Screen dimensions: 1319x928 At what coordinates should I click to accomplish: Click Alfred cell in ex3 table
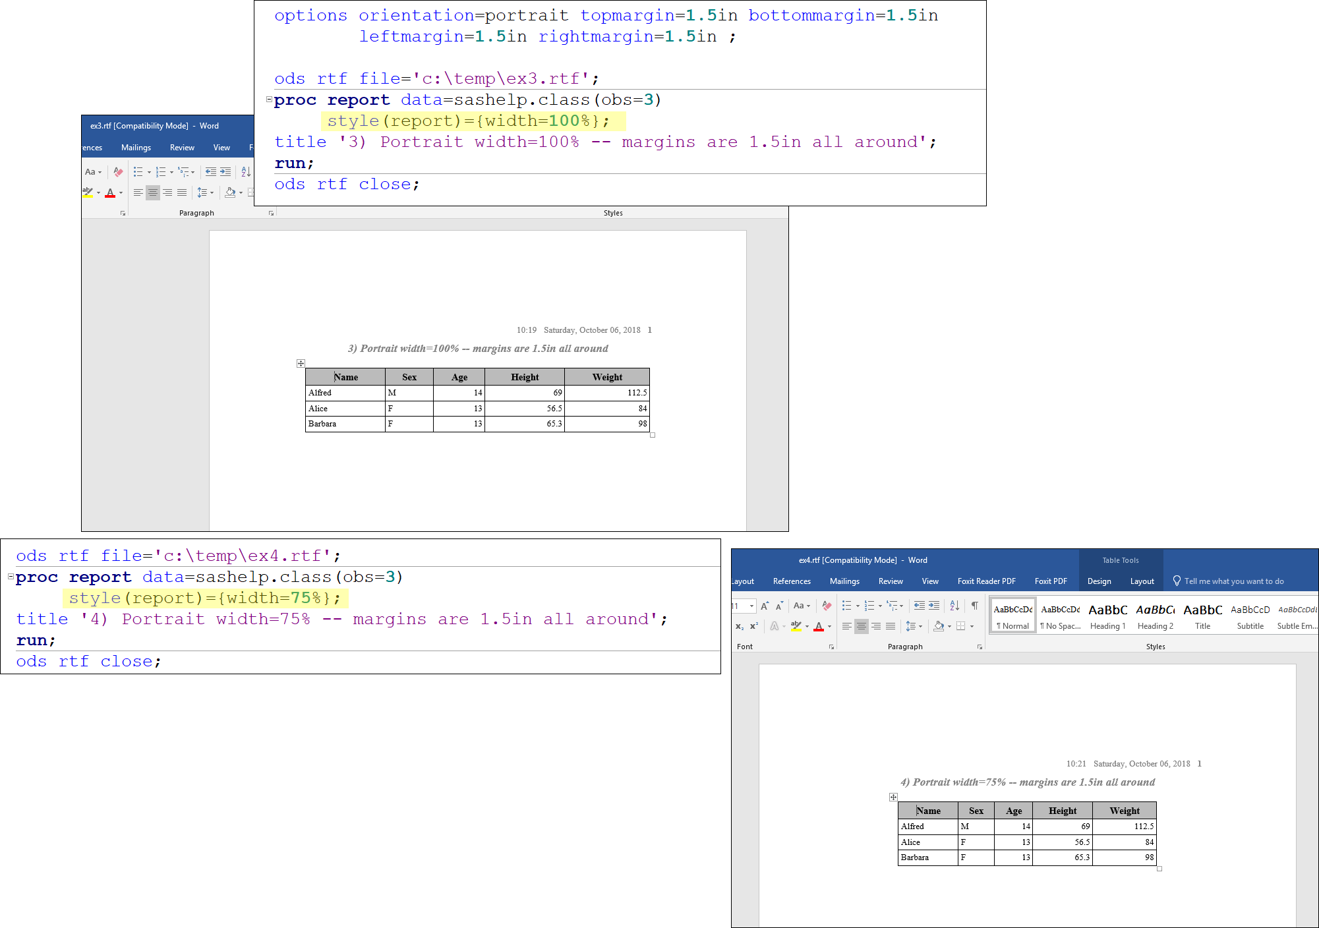click(x=345, y=393)
